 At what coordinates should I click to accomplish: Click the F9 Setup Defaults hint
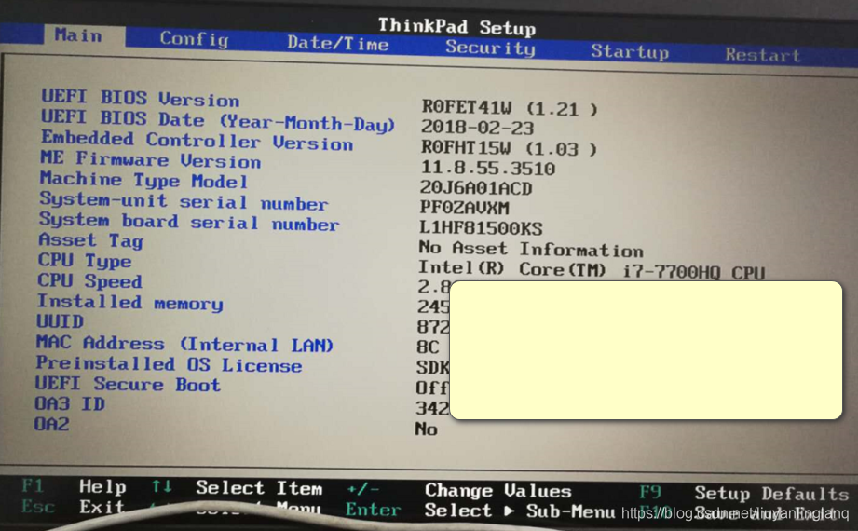click(744, 494)
